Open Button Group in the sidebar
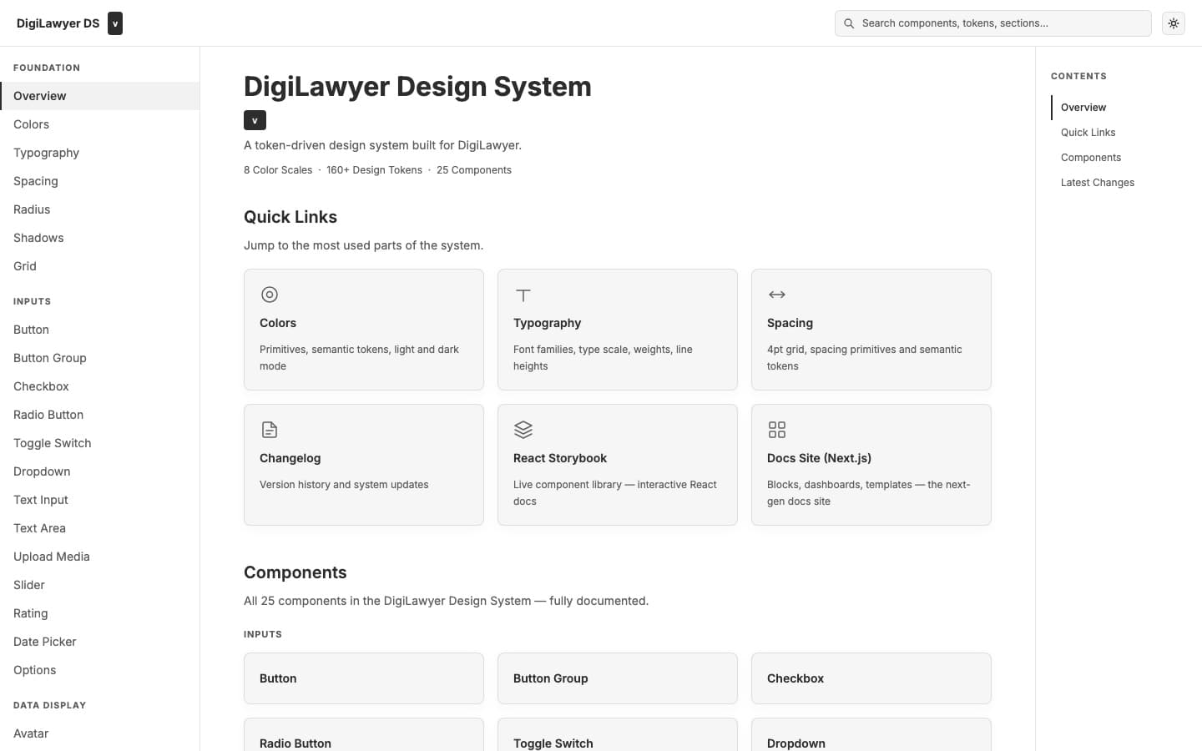Image resolution: width=1202 pixels, height=751 pixels. [100, 358]
